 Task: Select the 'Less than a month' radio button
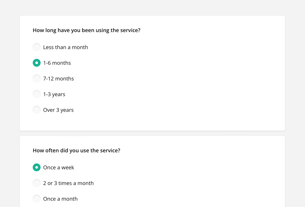(37, 47)
